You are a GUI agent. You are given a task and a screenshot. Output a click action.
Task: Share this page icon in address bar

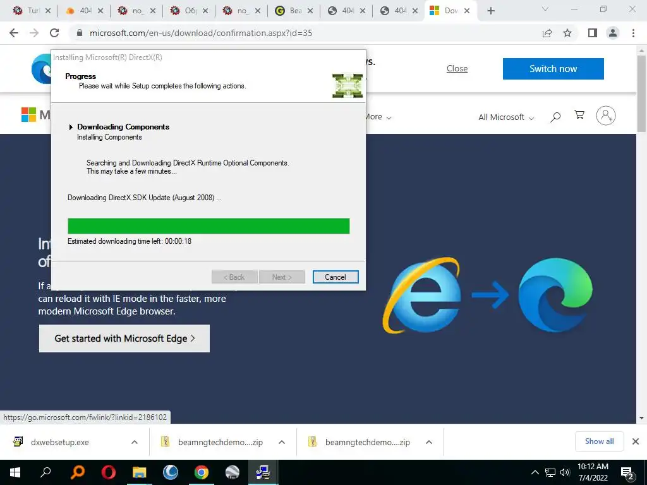click(x=547, y=33)
